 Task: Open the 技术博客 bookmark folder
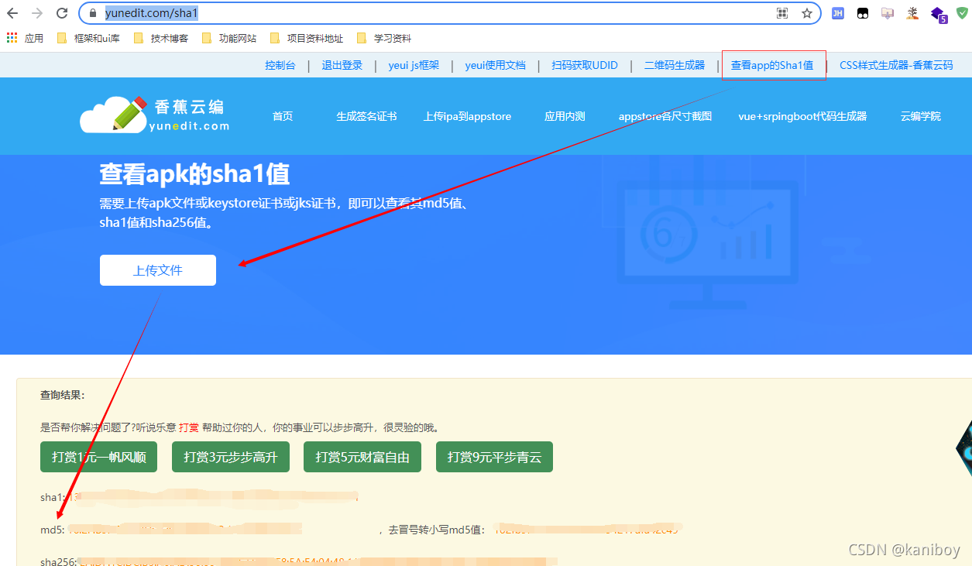(161, 38)
